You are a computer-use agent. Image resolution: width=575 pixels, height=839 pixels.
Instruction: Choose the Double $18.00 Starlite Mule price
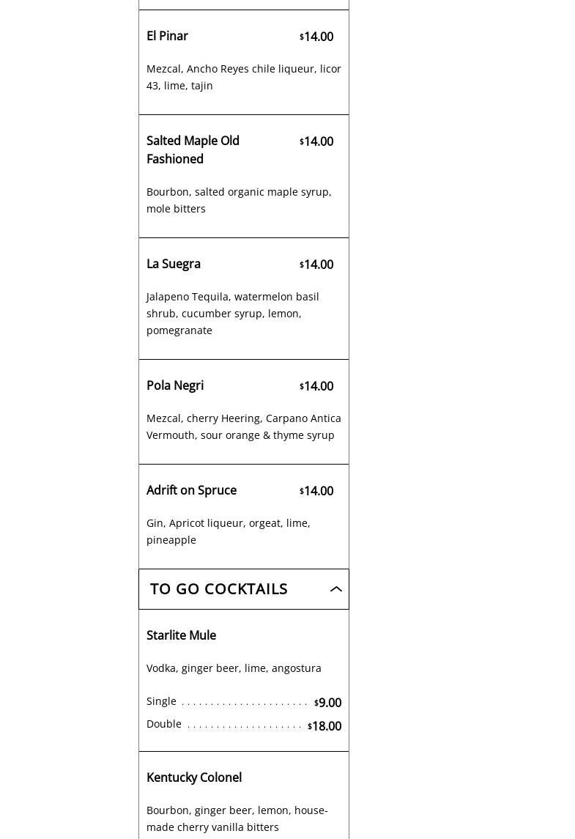[x=324, y=726]
